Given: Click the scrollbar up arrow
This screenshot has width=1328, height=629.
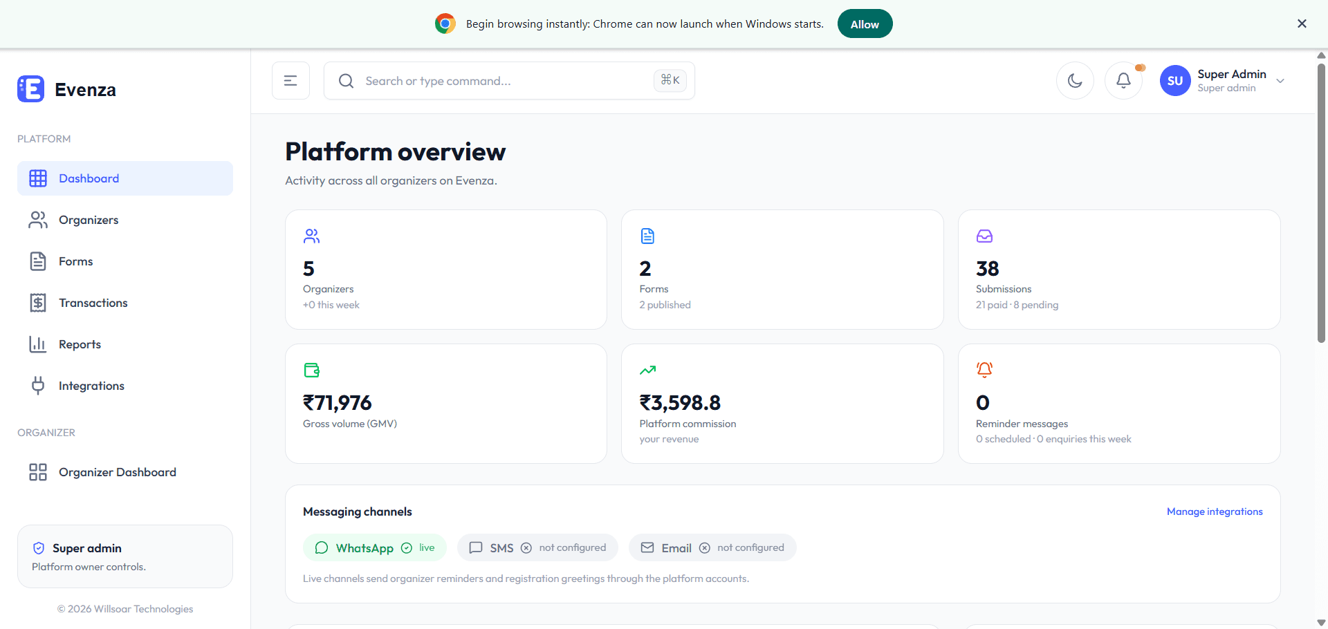Looking at the screenshot, I should [1321, 55].
